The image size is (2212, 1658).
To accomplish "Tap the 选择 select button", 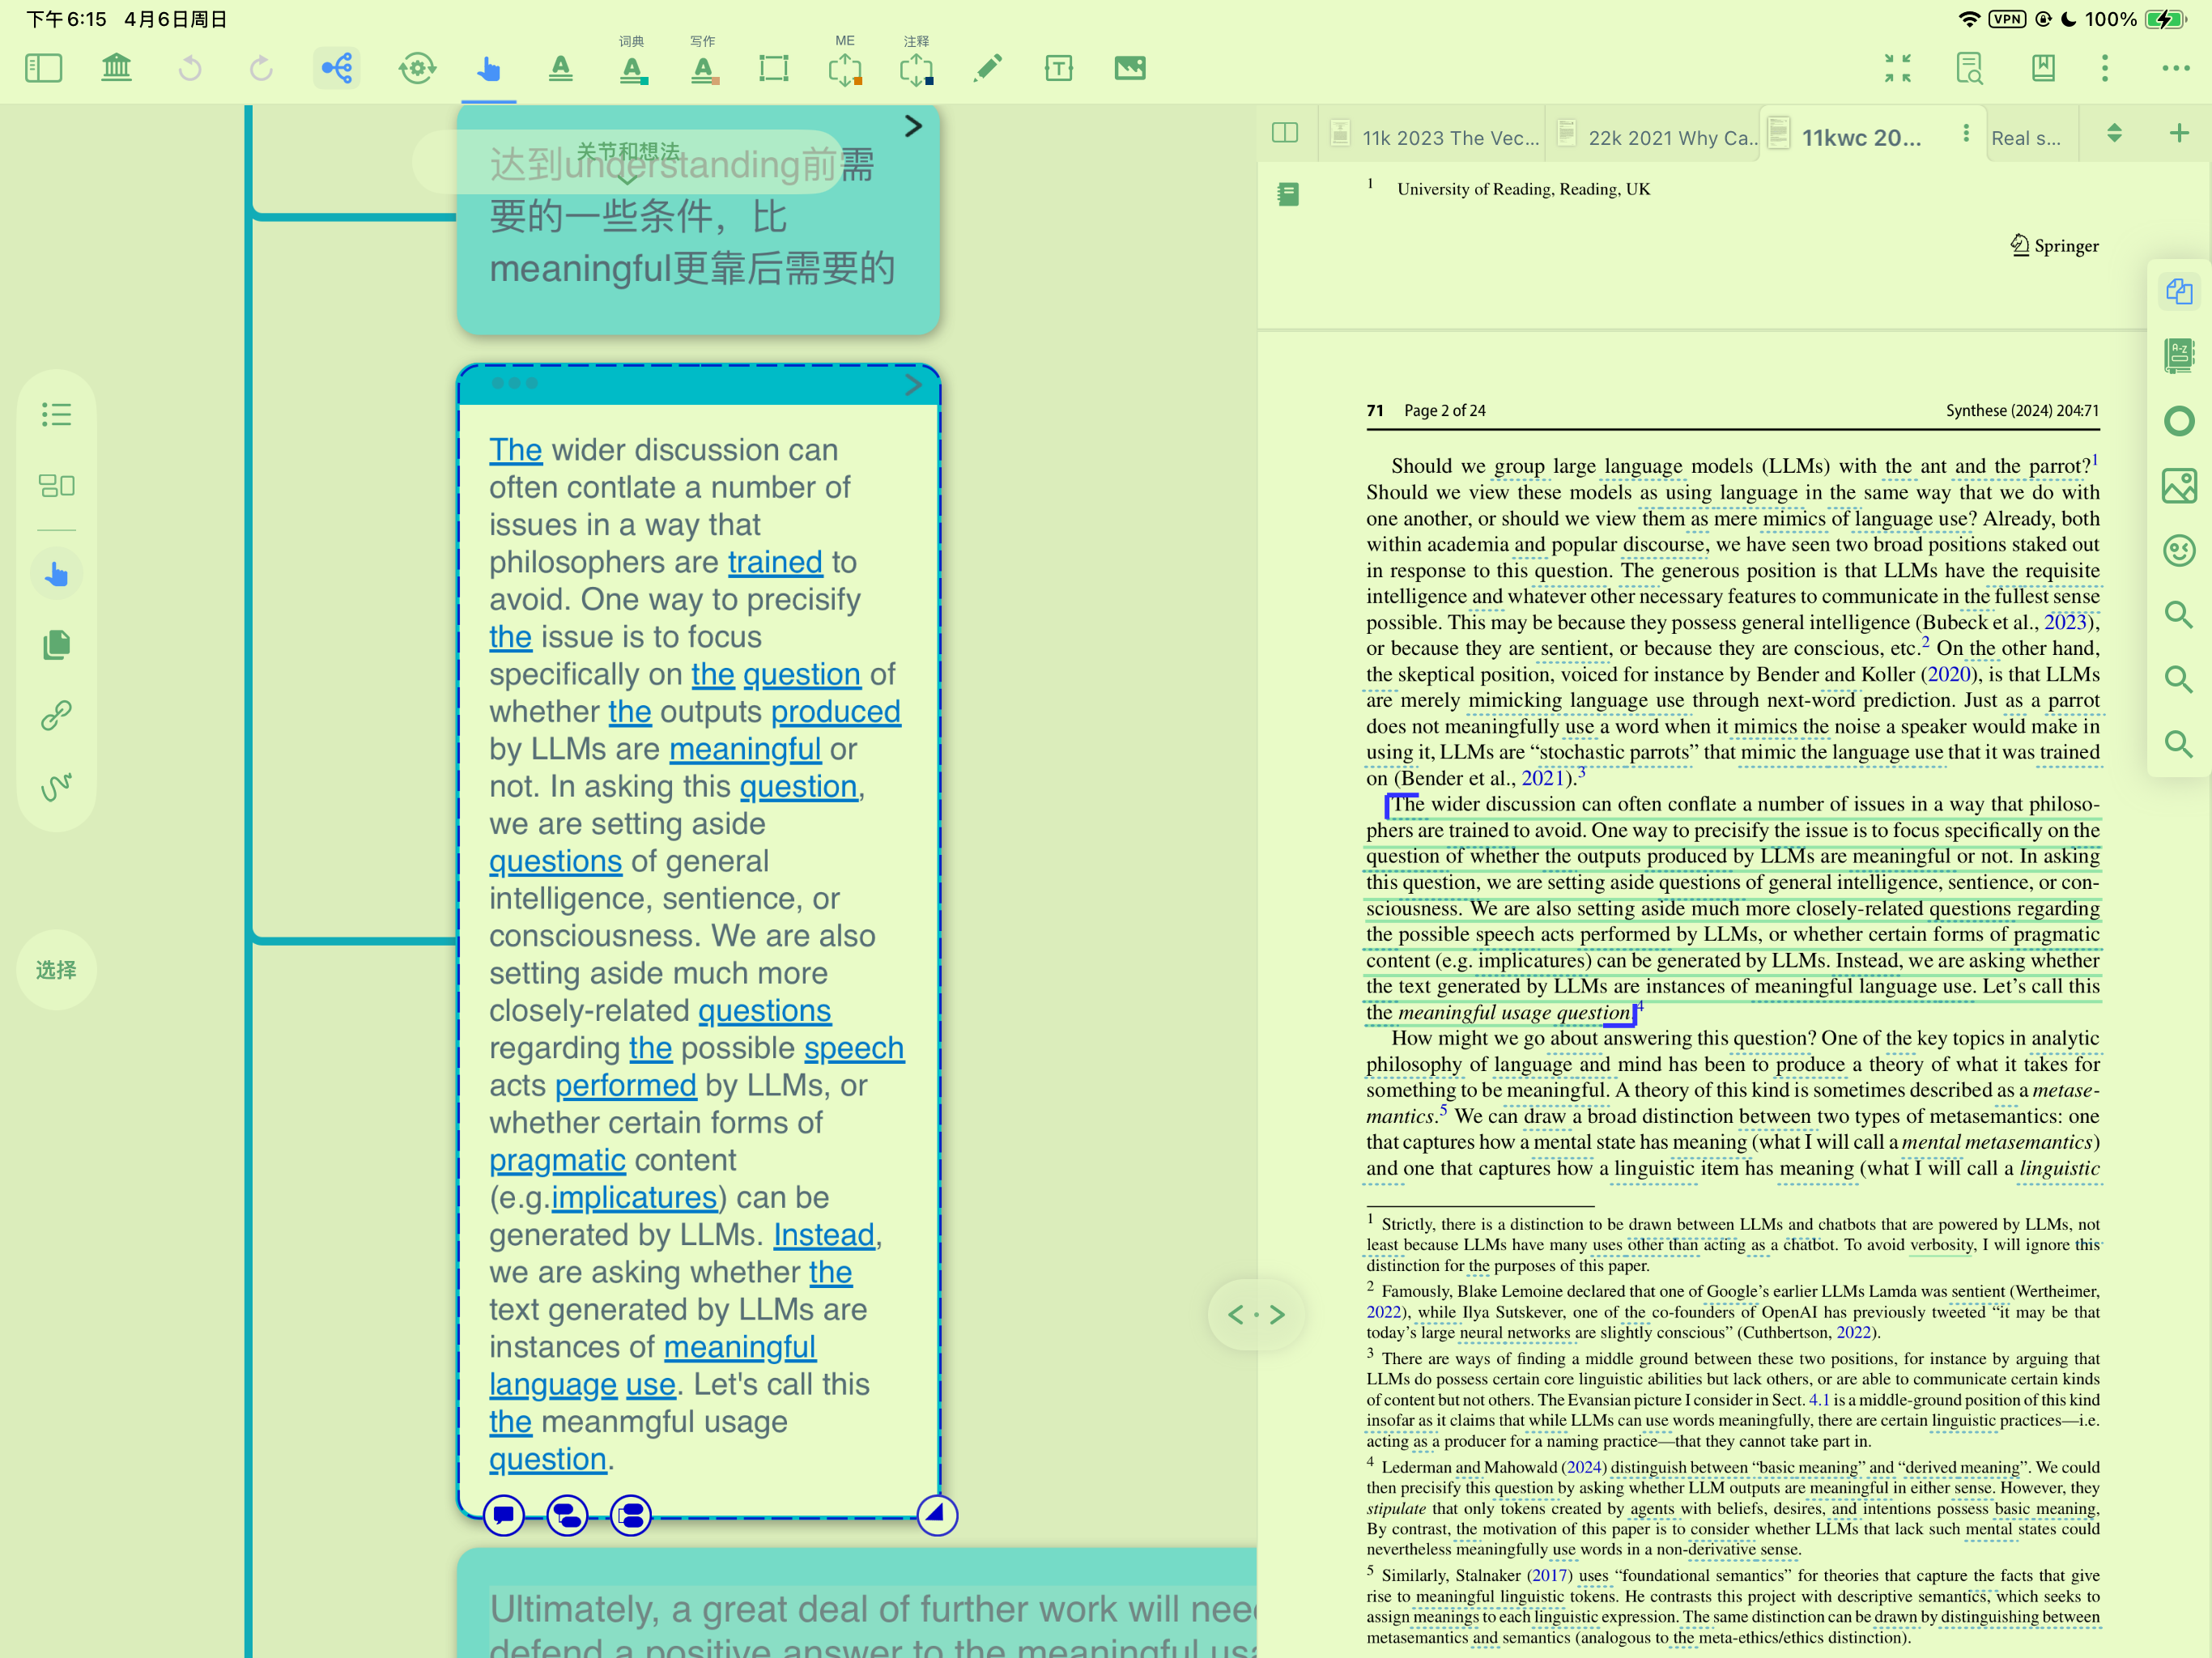I will click(56, 970).
